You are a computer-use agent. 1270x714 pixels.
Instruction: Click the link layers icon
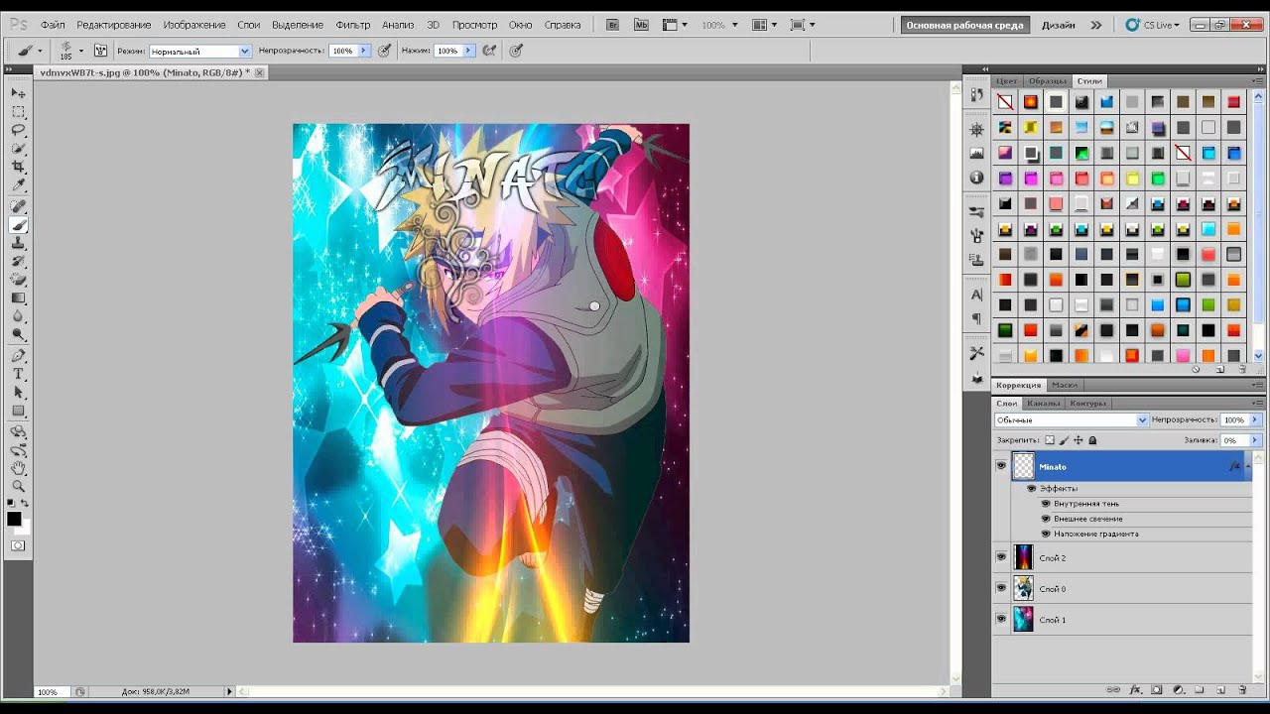click(x=1113, y=689)
